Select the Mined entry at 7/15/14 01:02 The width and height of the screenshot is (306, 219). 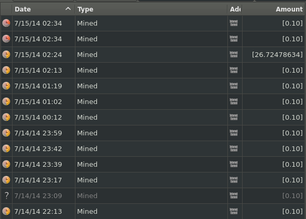click(x=87, y=101)
